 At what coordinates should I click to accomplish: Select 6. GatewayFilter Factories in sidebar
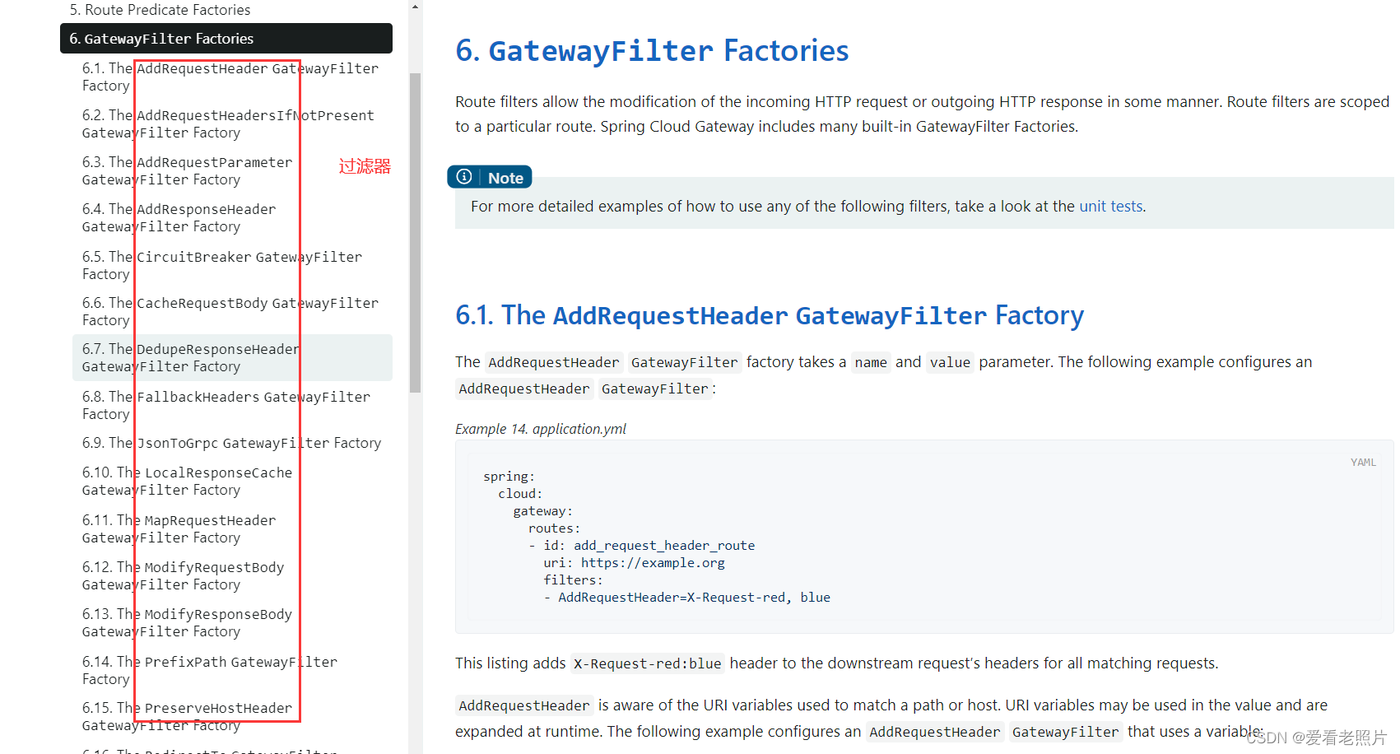(x=226, y=39)
